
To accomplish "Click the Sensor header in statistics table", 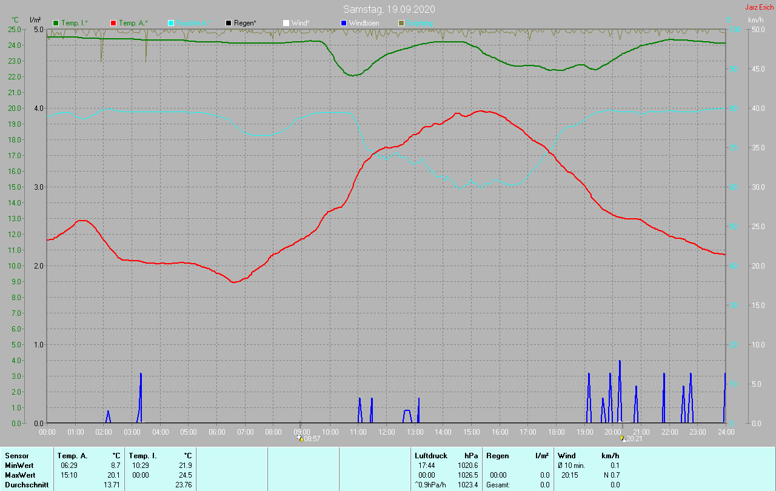I will (16, 455).
